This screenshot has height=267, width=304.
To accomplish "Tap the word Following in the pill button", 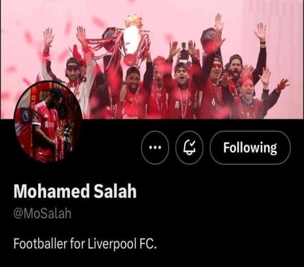I will coord(250,148).
